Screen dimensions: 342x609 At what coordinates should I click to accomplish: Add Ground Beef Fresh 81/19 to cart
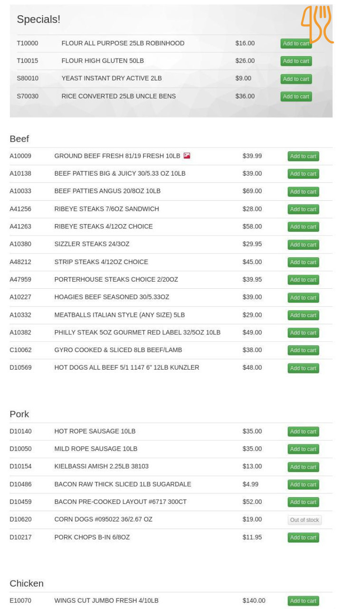303,156
